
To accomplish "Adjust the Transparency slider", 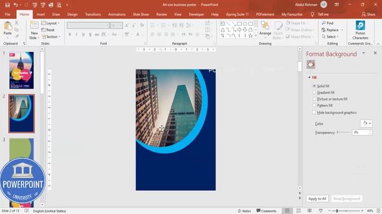I will click(344, 132).
